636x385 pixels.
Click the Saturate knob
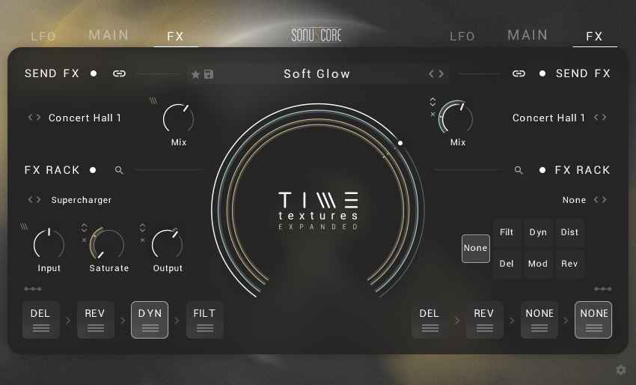click(x=109, y=244)
